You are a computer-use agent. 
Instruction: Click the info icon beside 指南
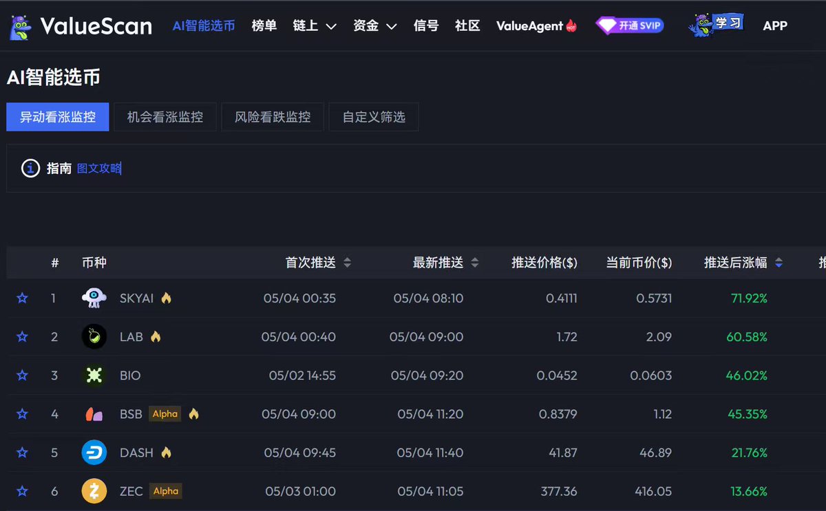pos(30,168)
